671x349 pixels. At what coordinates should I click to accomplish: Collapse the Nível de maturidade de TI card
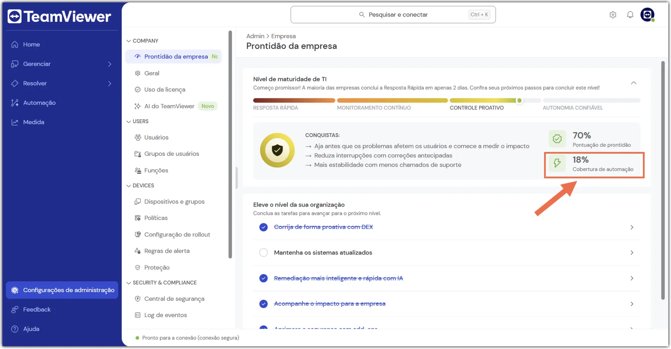click(634, 83)
